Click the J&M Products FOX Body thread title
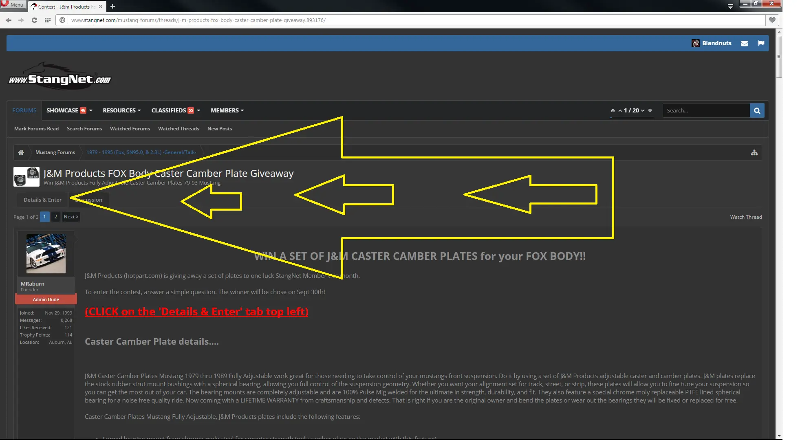Viewport: 800px width, 440px height. point(168,174)
